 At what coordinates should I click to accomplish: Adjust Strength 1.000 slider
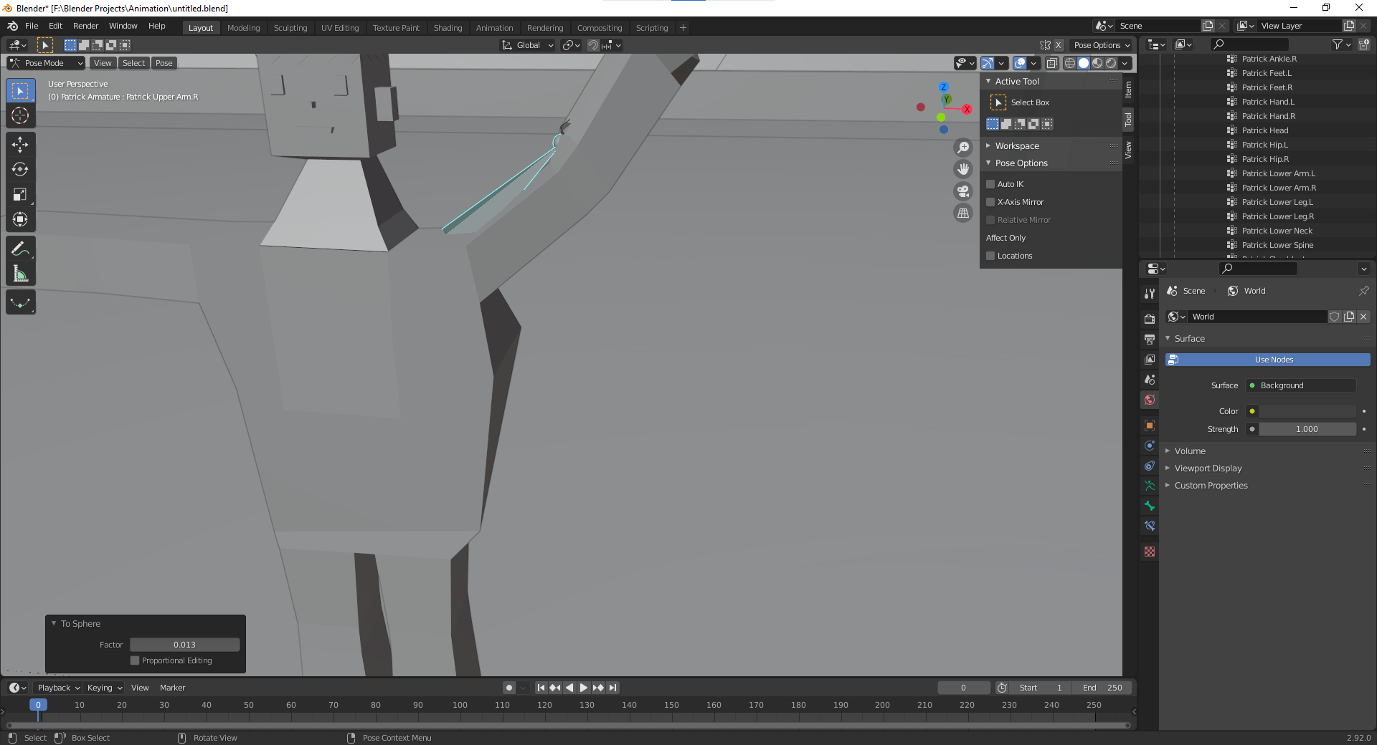(1307, 429)
